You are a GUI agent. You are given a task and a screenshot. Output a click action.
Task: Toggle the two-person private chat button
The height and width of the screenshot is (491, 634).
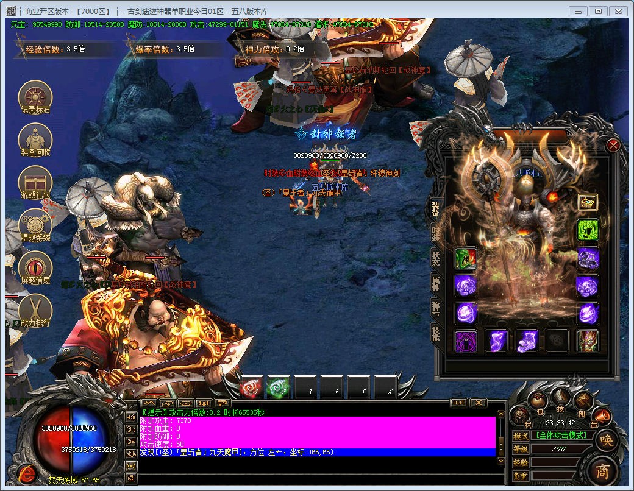point(130,441)
